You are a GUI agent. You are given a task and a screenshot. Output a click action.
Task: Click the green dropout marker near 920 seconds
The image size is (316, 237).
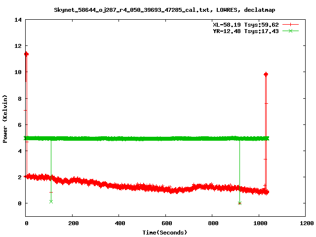tap(239, 203)
